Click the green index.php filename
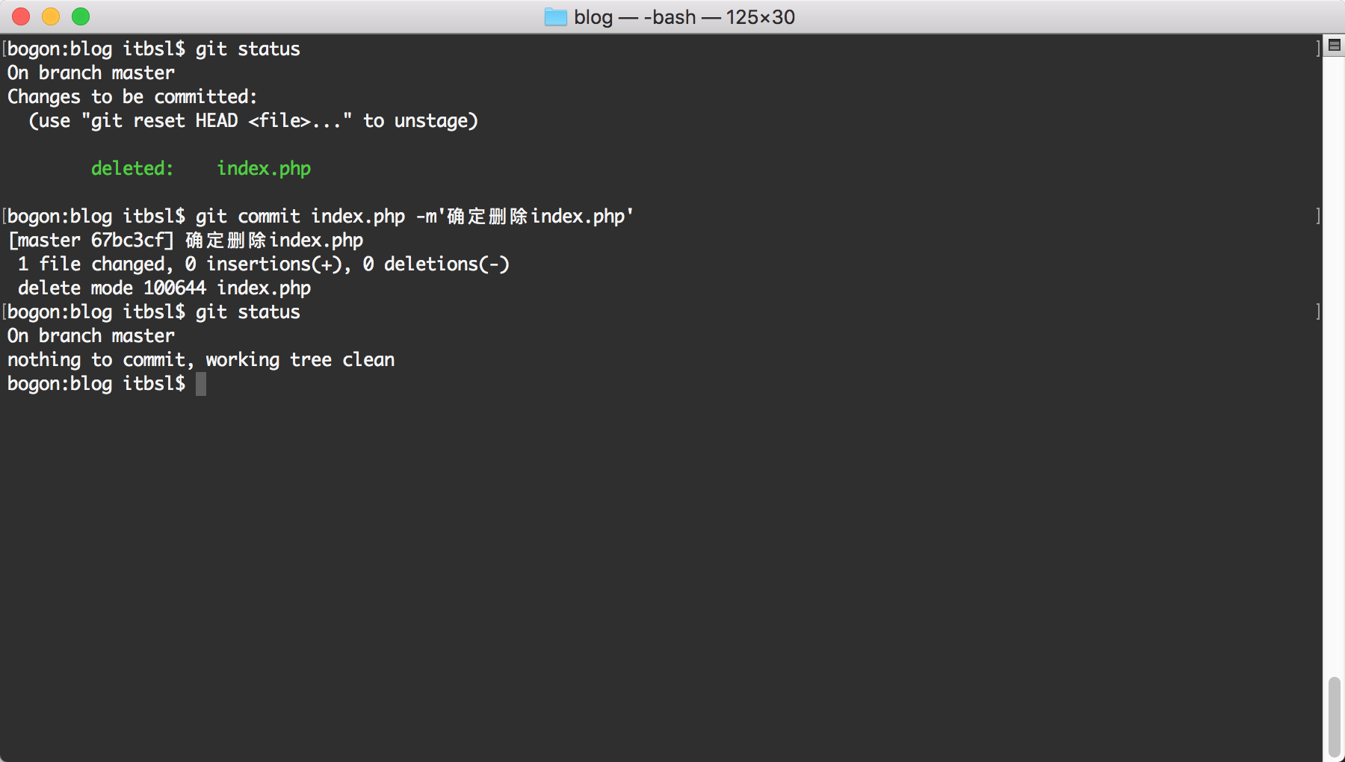Viewport: 1345px width, 762px height. [x=264, y=169]
